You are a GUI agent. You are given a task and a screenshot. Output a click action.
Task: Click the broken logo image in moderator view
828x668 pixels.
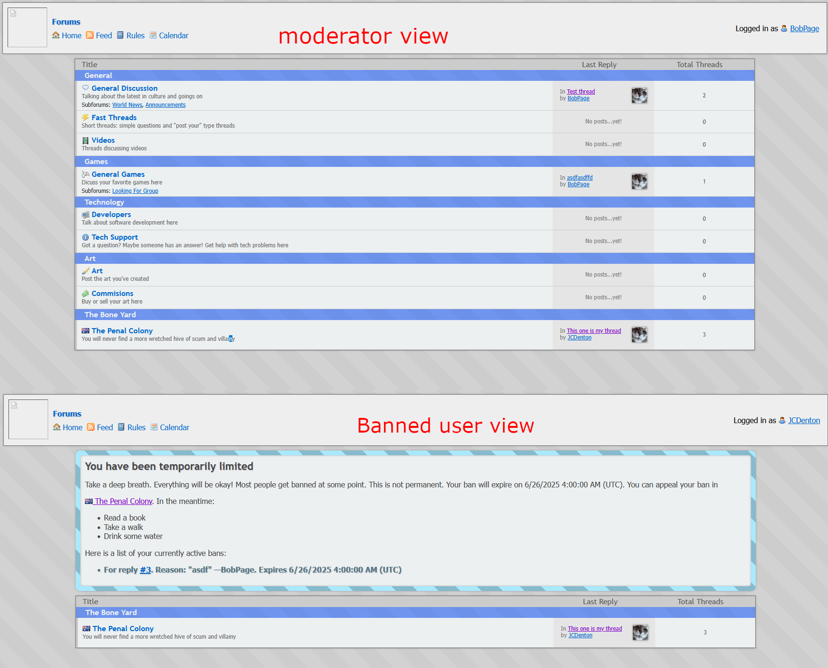point(27,27)
